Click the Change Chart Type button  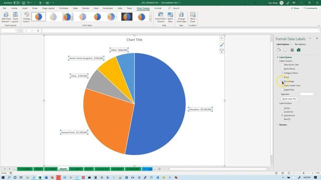[x=182, y=17]
